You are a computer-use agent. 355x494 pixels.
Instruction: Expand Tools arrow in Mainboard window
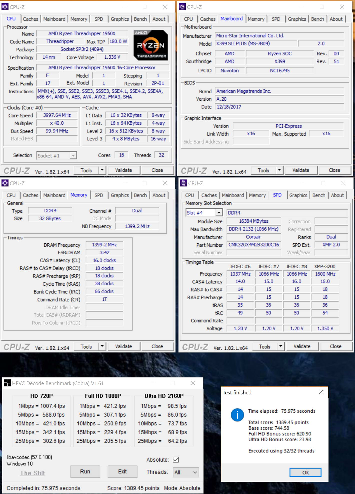pos(279,170)
